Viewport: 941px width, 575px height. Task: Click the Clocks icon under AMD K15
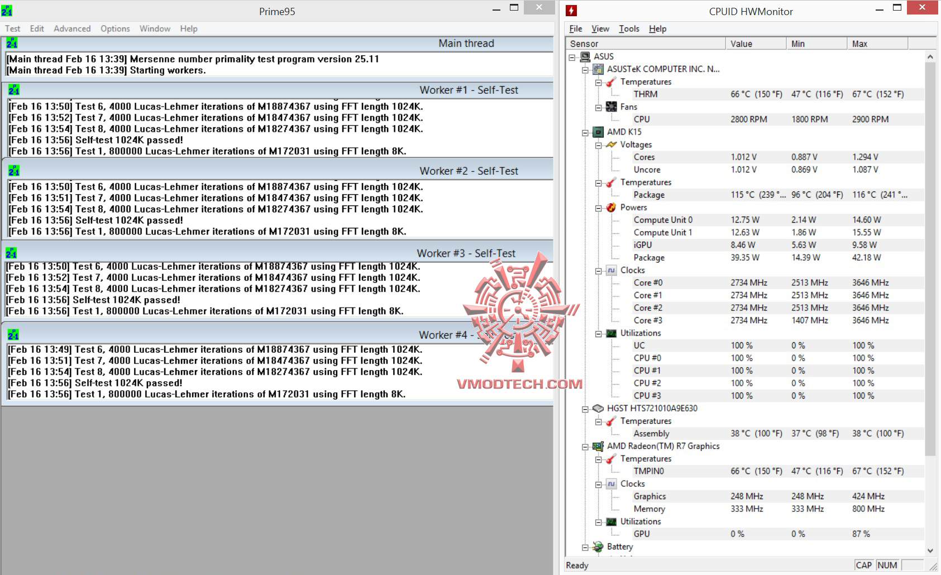612,270
